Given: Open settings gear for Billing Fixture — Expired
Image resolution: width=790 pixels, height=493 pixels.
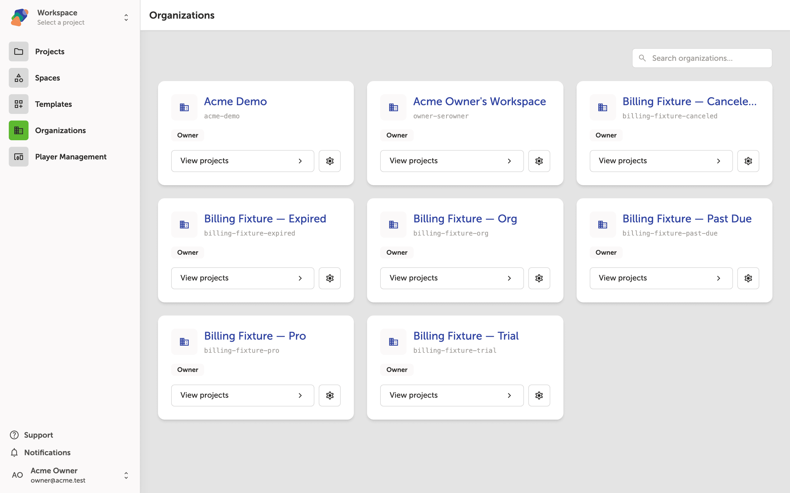Looking at the screenshot, I should pos(329,278).
